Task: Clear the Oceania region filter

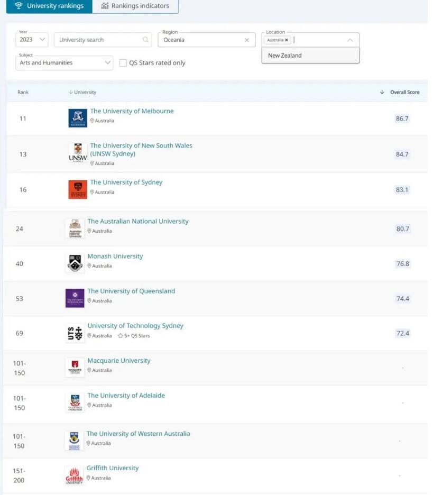Action: coord(247,40)
